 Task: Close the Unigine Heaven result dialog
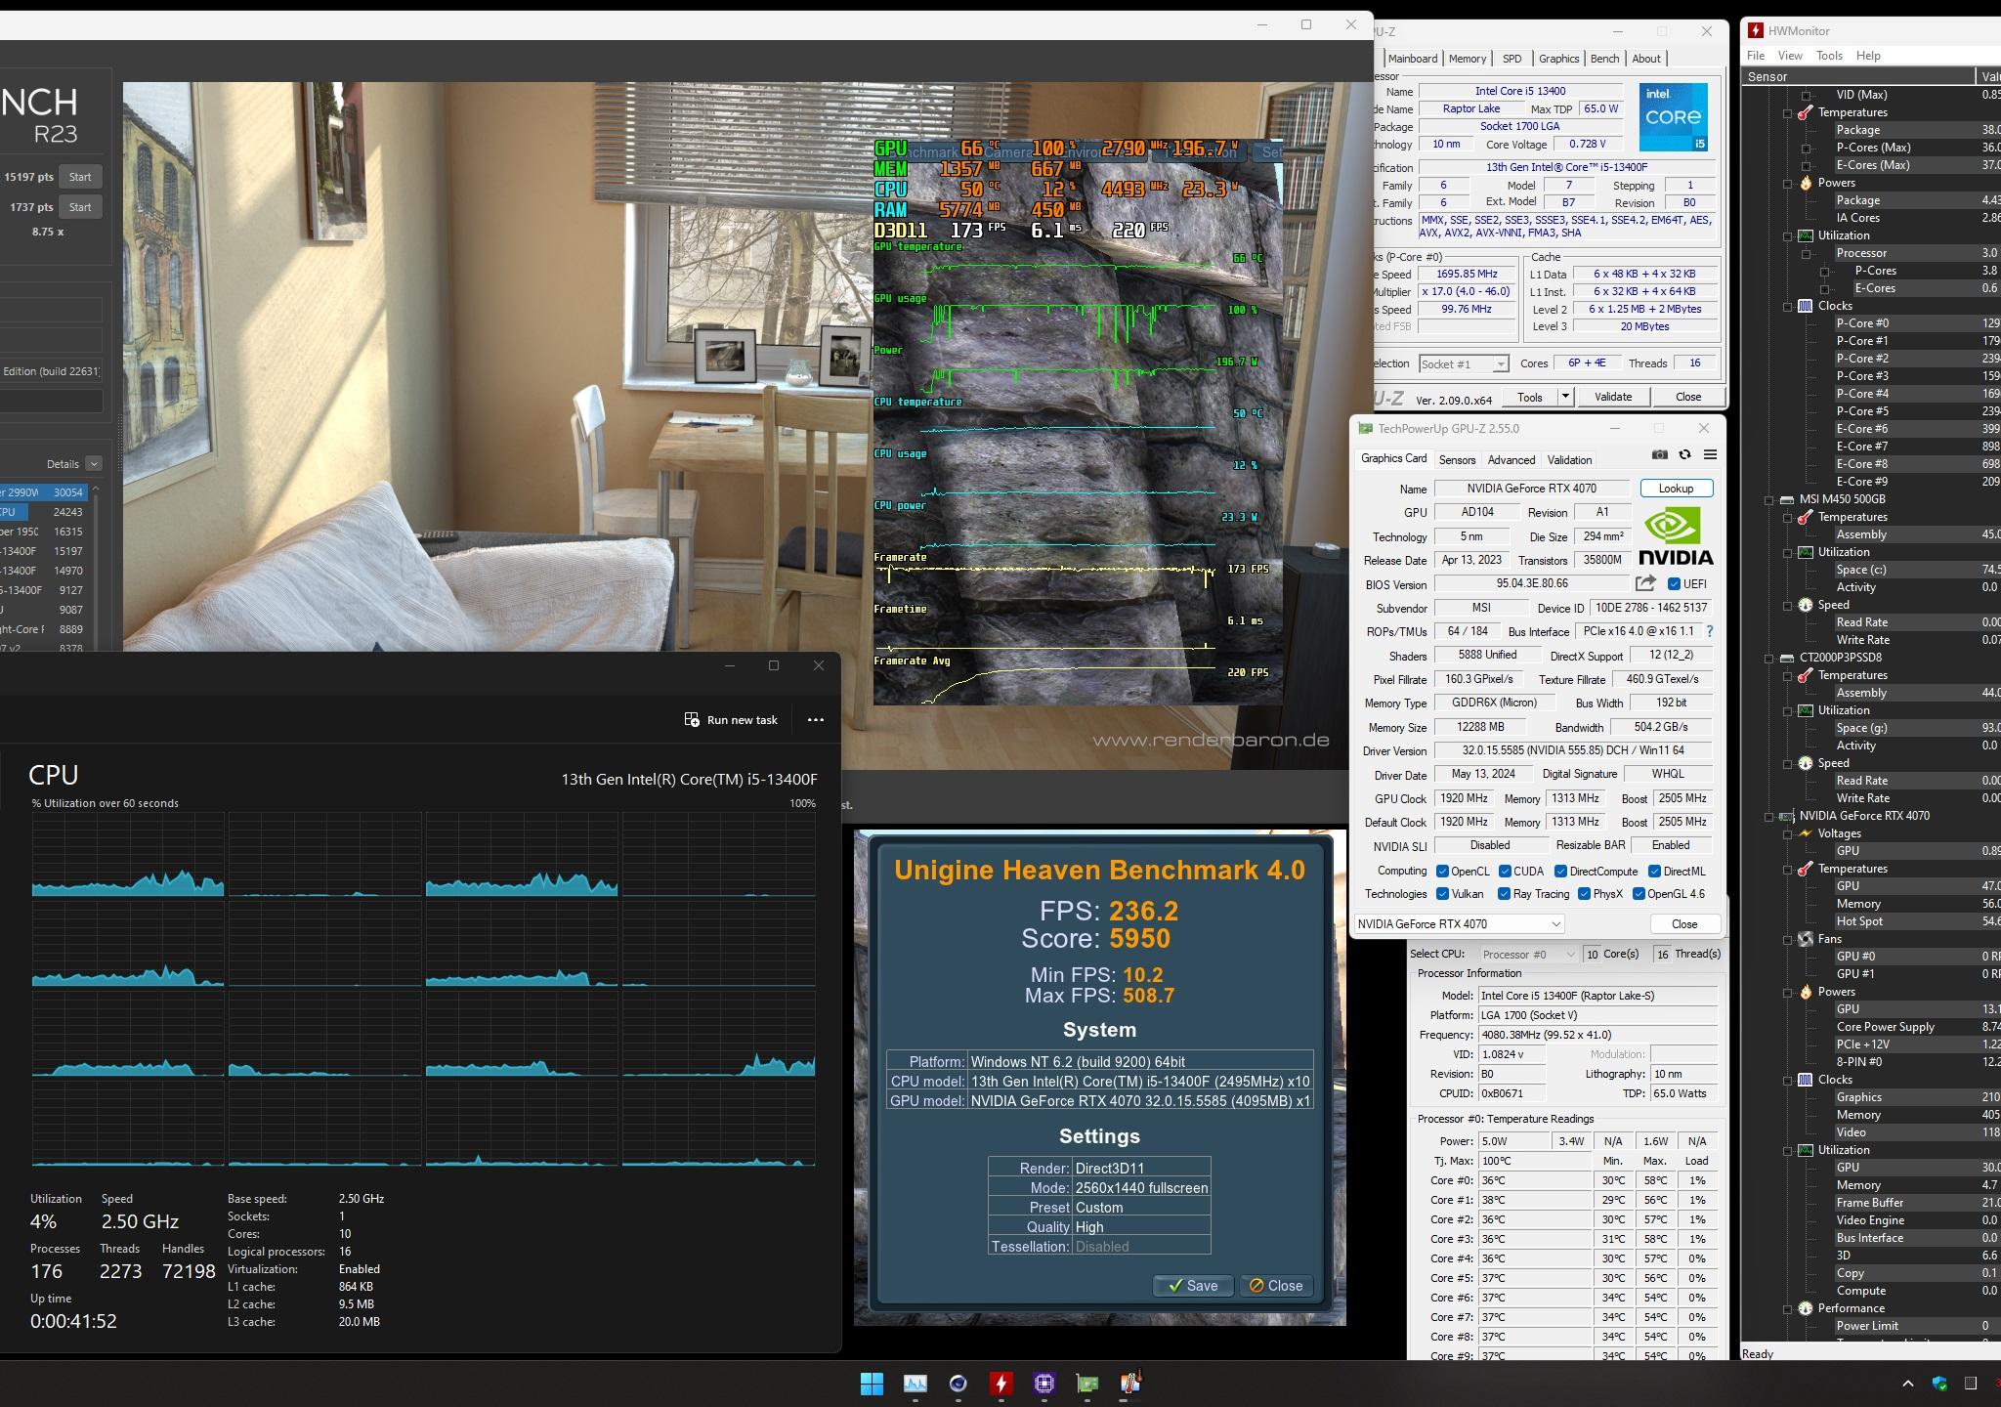pos(1276,1286)
